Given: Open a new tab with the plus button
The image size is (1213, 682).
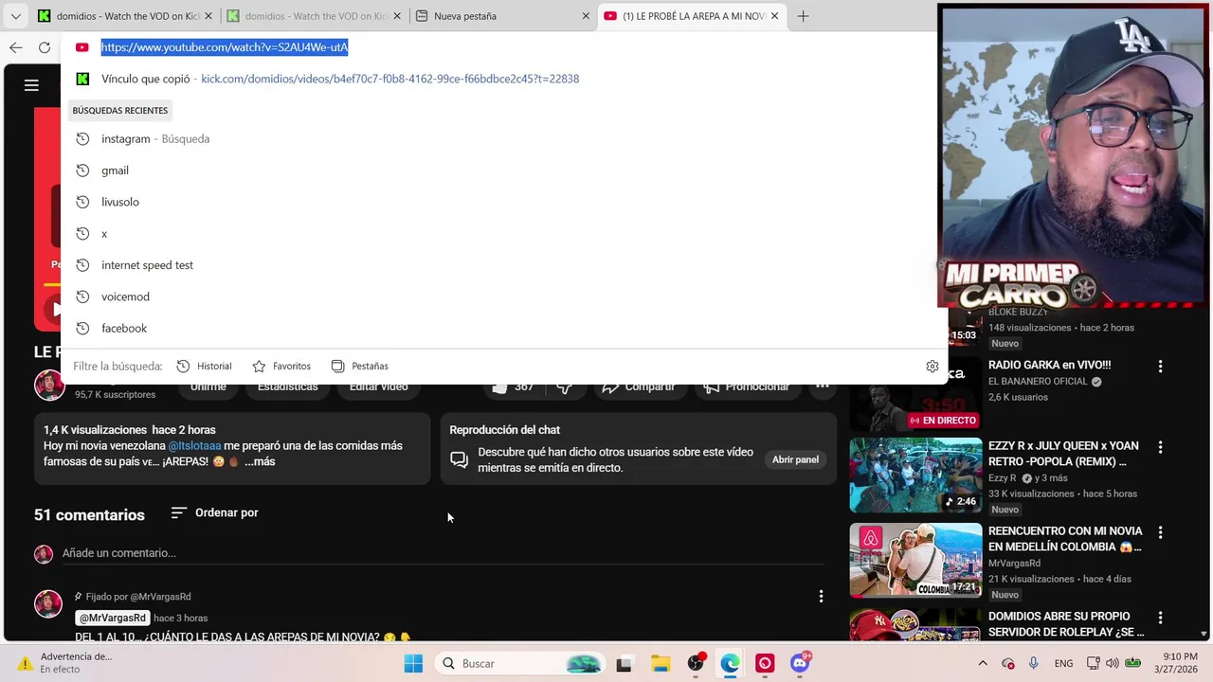Looking at the screenshot, I should [803, 16].
